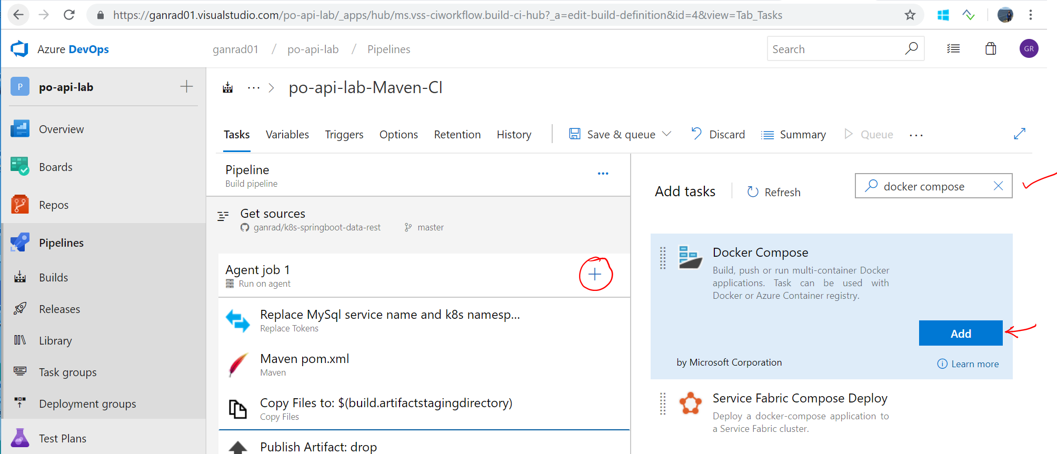1057x454 pixels.
Task: Go back with the browser back arrow
Action: tap(18, 15)
